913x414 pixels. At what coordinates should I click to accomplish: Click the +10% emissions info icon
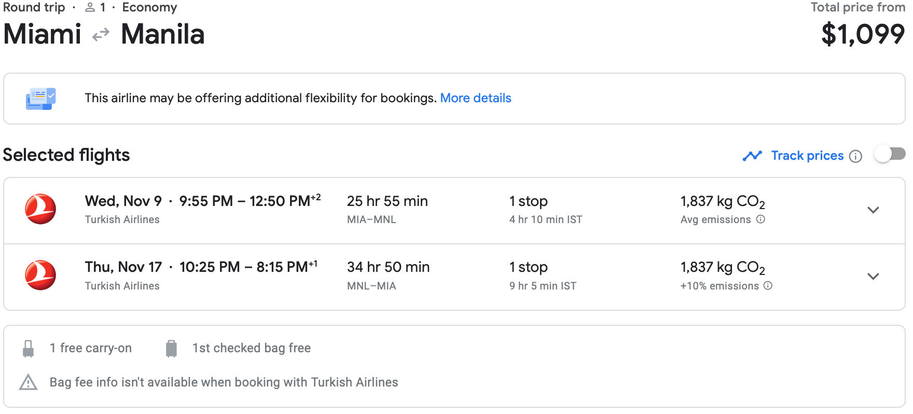[768, 286]
